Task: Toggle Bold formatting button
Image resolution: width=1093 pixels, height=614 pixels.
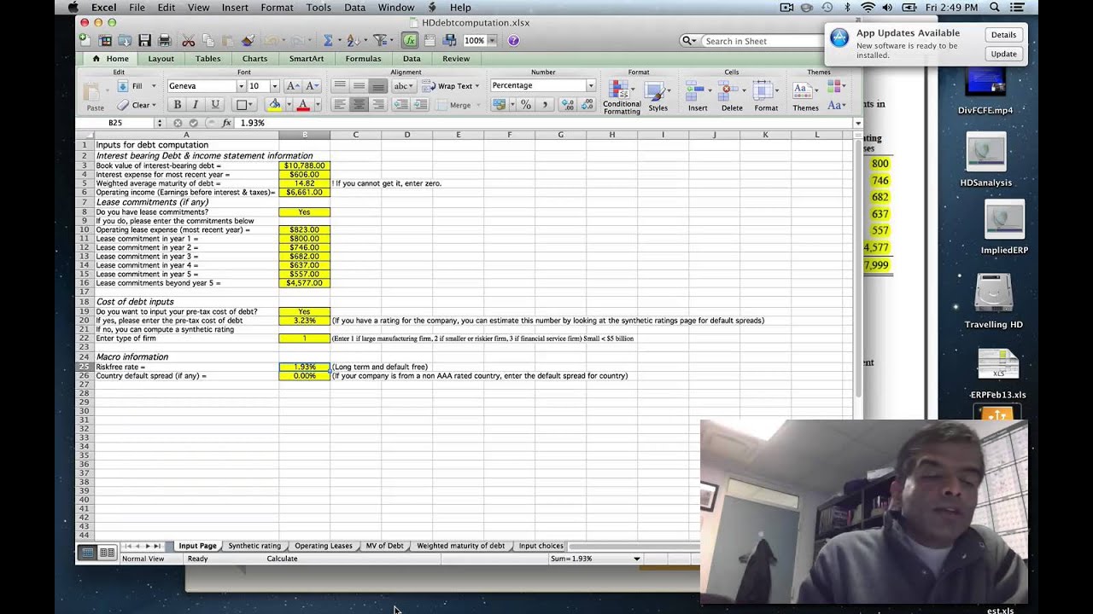Action: coord(177,104)
